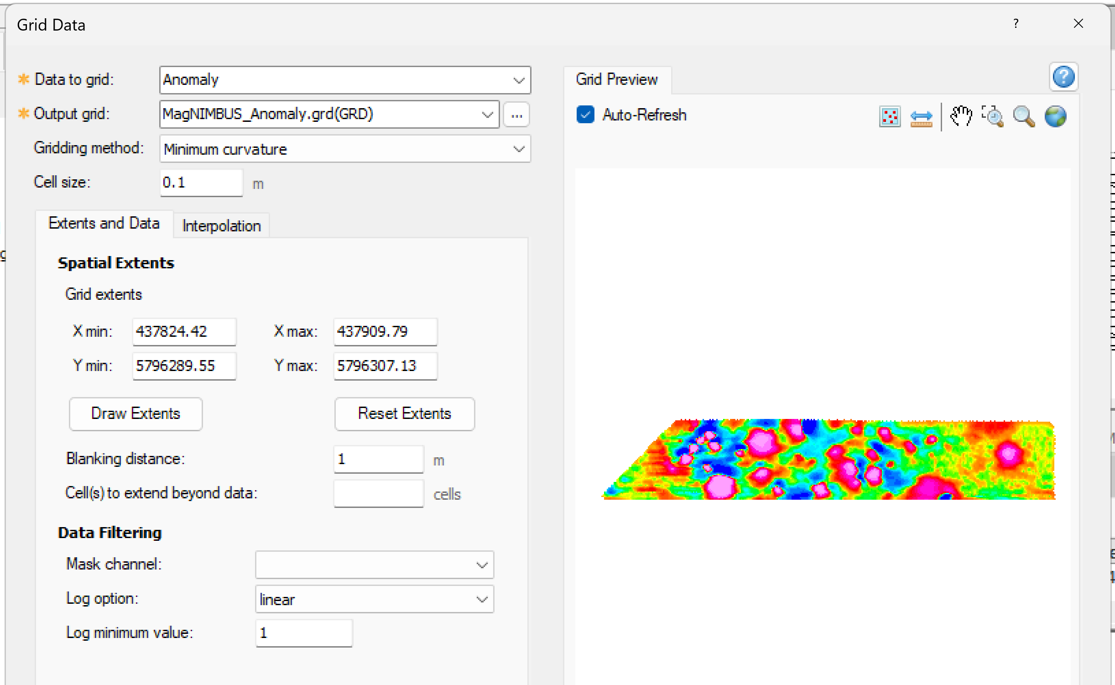Open the Gridding method dropdown

[519, 149]
